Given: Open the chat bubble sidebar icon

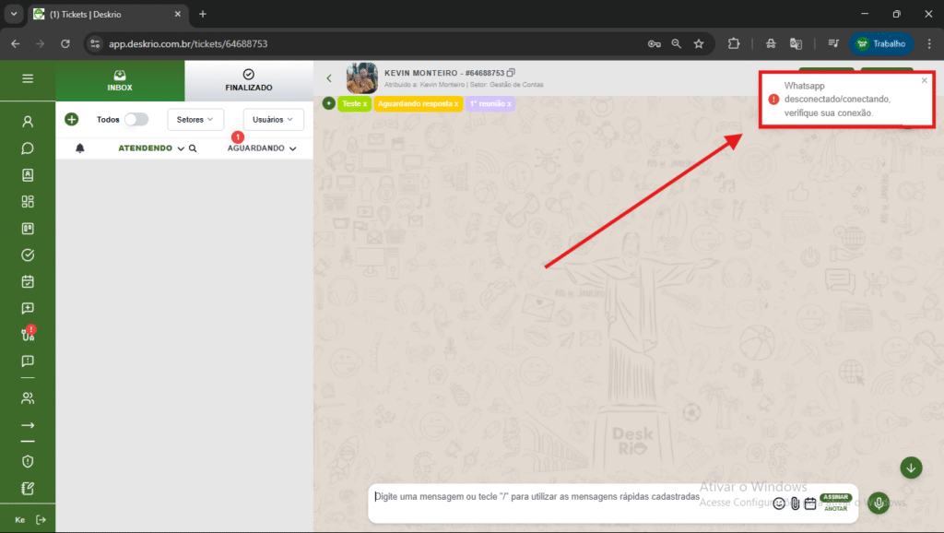Looking at the screenshot, I should pos(28,148).
